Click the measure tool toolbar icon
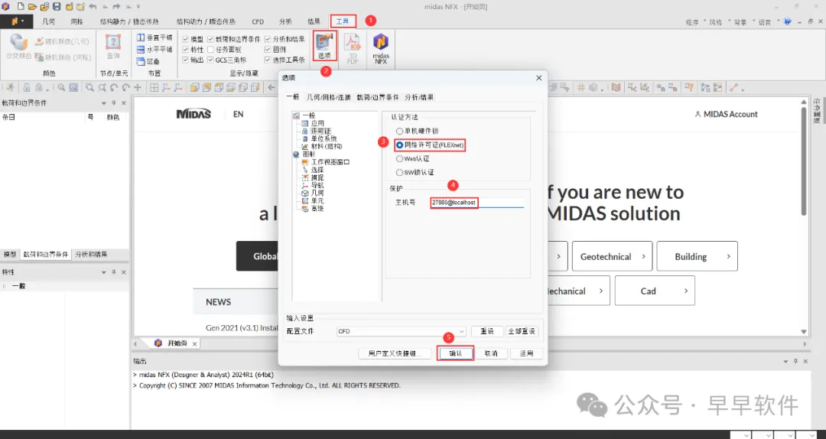This screenshot has width=826, height=439. (x=735, y=87)
